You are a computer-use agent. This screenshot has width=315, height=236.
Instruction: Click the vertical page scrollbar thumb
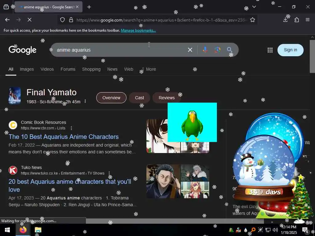pos(312,57)
